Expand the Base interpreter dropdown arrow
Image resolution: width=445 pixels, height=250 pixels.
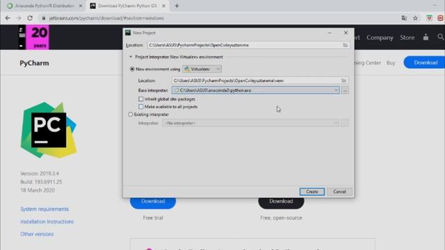tap(336, 90)
